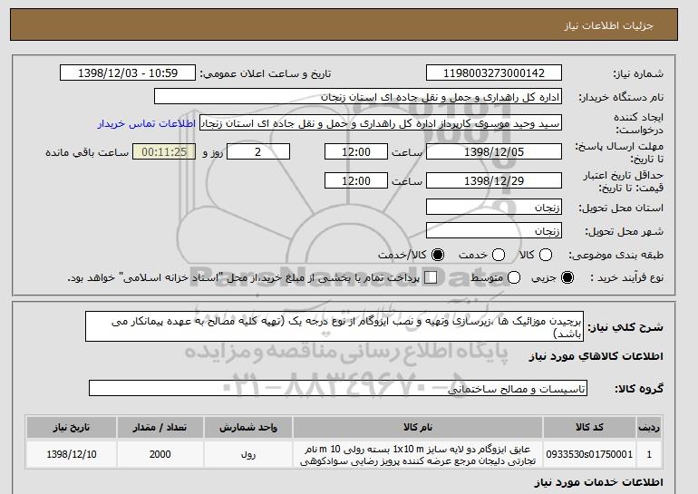Click the general need description text box
698x494 pixels.
[334, 326]
